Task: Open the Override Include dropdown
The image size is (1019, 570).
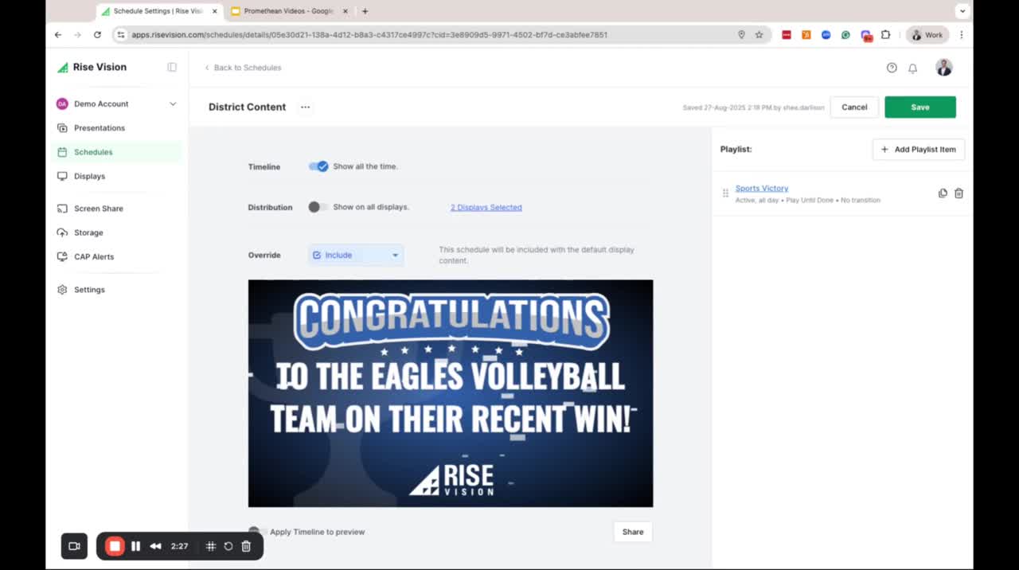Action: [356, 256]
